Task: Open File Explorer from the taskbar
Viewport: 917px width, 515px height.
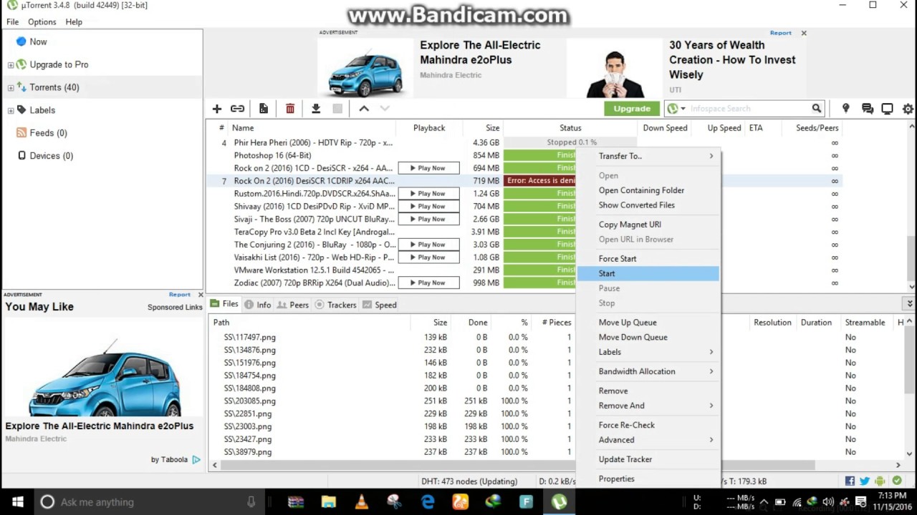Action: [329, 502]
